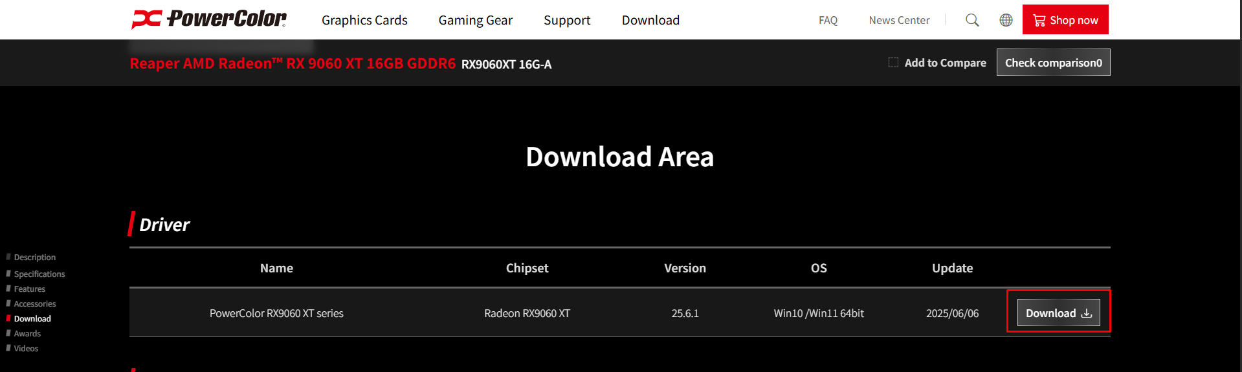Tick the Add to Compare checkbox
This screenshot has width=1242, height=372.
coord(893,62)
